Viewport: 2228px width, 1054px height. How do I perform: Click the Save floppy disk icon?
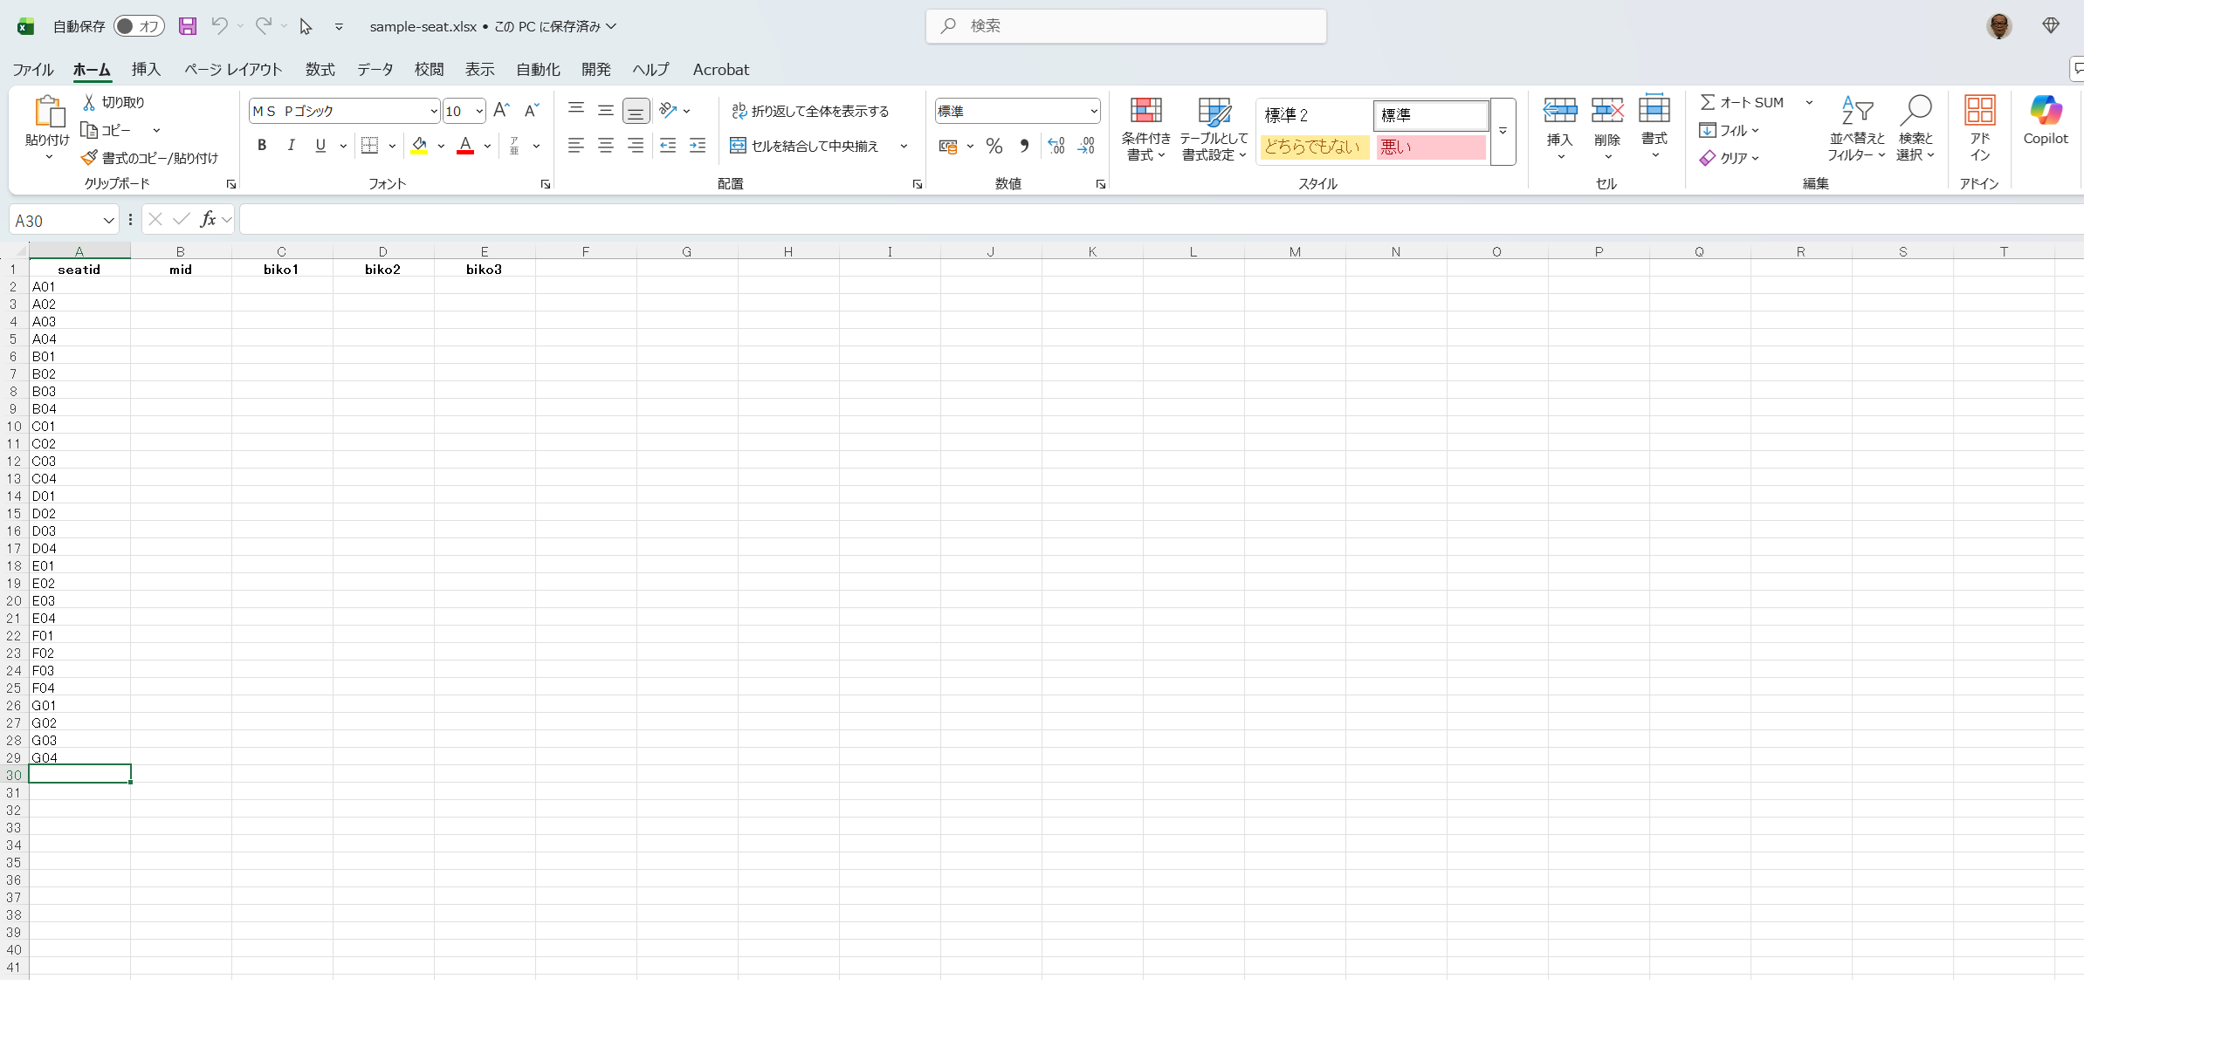coord(187,26)
